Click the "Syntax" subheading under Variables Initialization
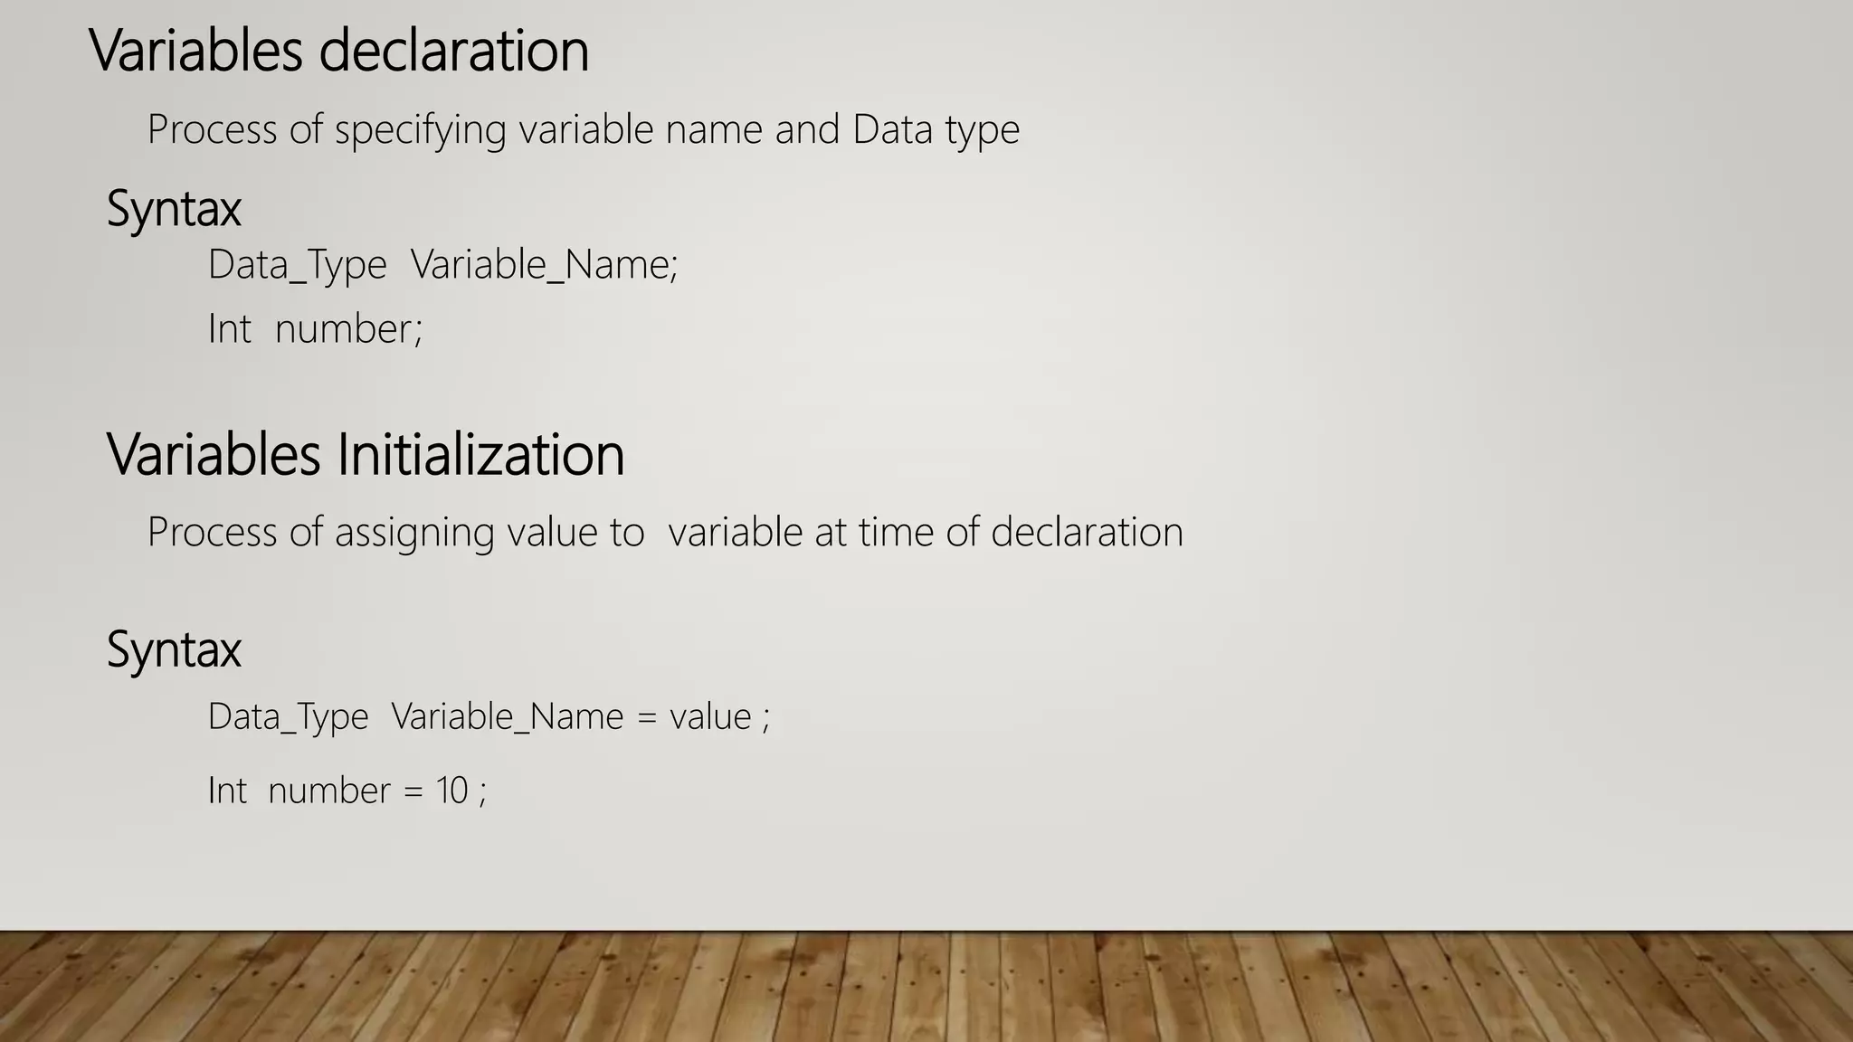This screenshot has width=1853, height=1042. pyautogui.click(x=174, y=649)
